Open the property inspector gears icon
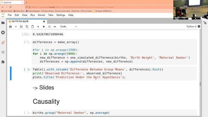Viewport: 208px width, 117px height. coord(205,23)
